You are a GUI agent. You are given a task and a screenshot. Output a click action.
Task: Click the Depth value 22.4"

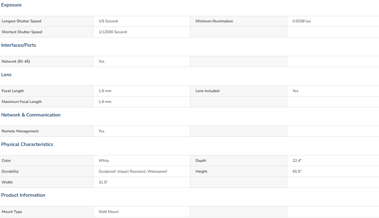tap(297, 160)
